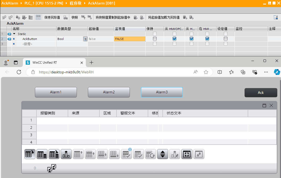Click the dark Ack button
Image resolution: width=281 pixels, height=178 pixels.
click(x=261, y=93)
